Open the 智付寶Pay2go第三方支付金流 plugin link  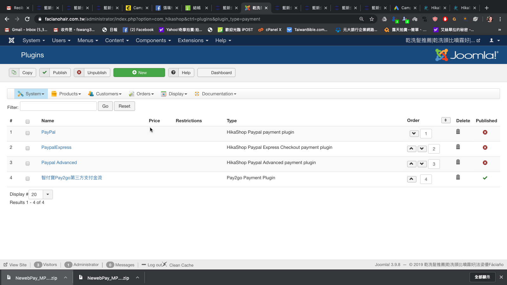[72, 178]
